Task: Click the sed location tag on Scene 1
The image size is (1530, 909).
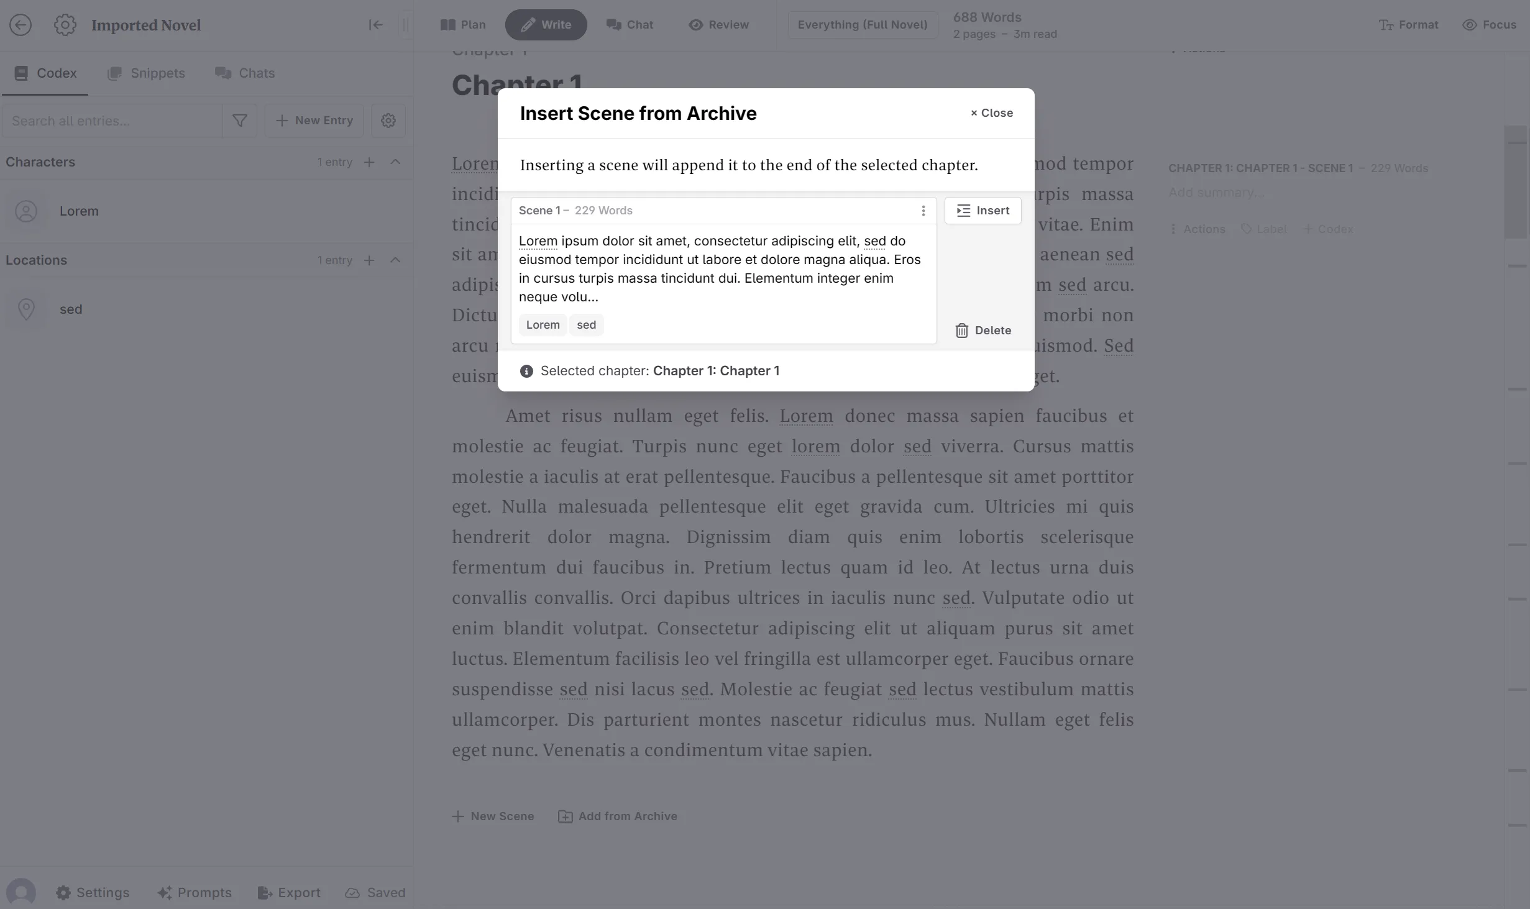Action: point(585,324)
